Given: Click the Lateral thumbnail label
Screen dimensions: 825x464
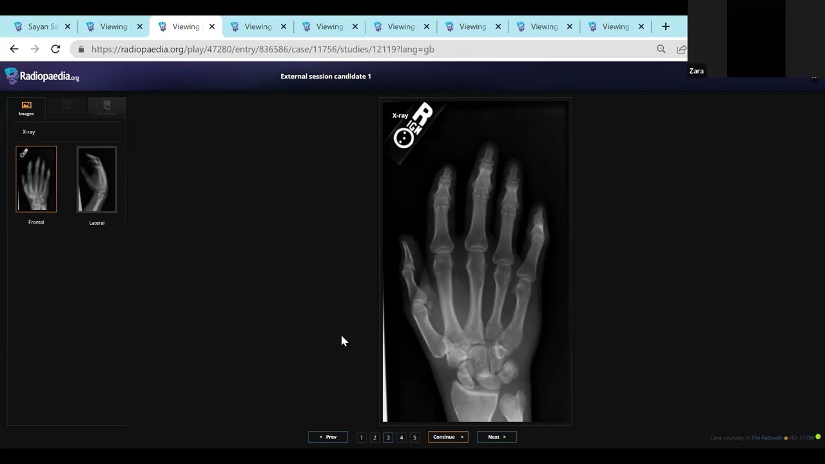Looking at the screenshot, I should (97, 223).
